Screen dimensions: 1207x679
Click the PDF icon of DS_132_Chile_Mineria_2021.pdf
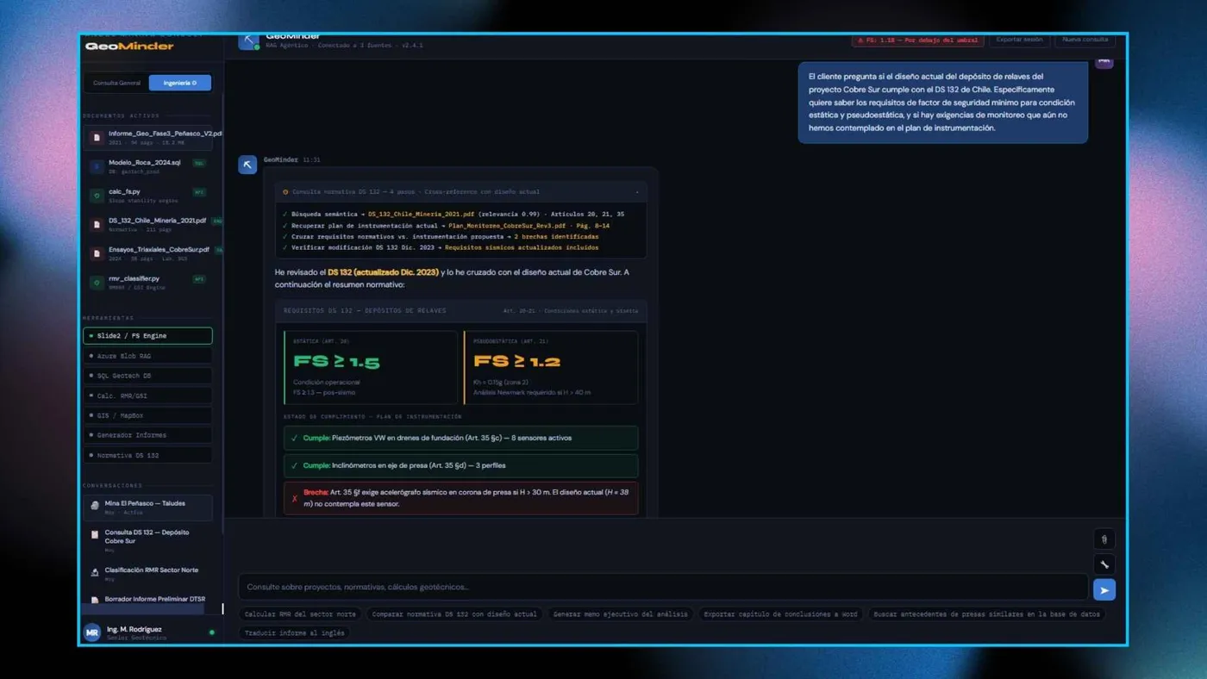pyautogui.click(x=97, y=224)
